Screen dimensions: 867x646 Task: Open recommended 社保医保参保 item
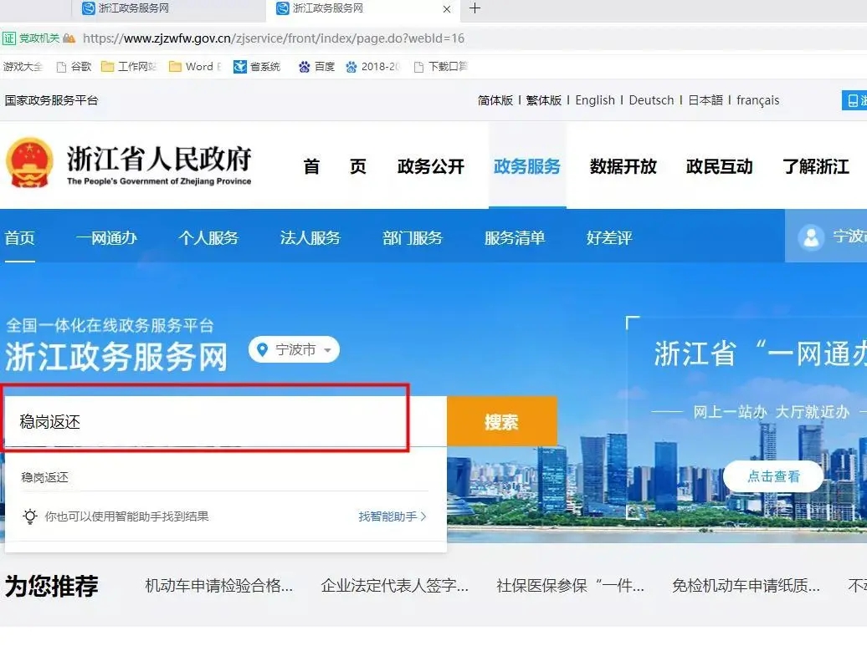click(x=570, y=586)
